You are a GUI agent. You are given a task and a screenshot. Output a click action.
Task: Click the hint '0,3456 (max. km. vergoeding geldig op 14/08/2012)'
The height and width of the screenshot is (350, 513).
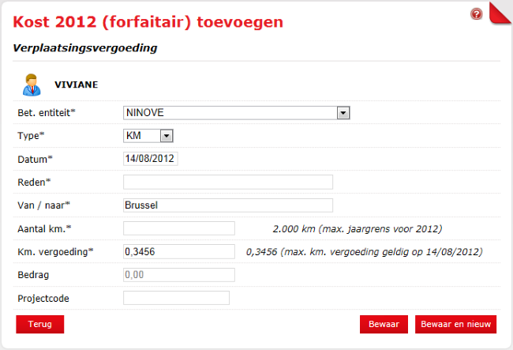click(x=364, y=252)
